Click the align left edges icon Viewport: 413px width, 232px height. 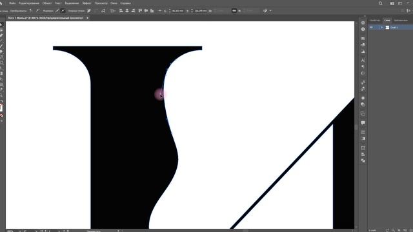coord(121,11)
